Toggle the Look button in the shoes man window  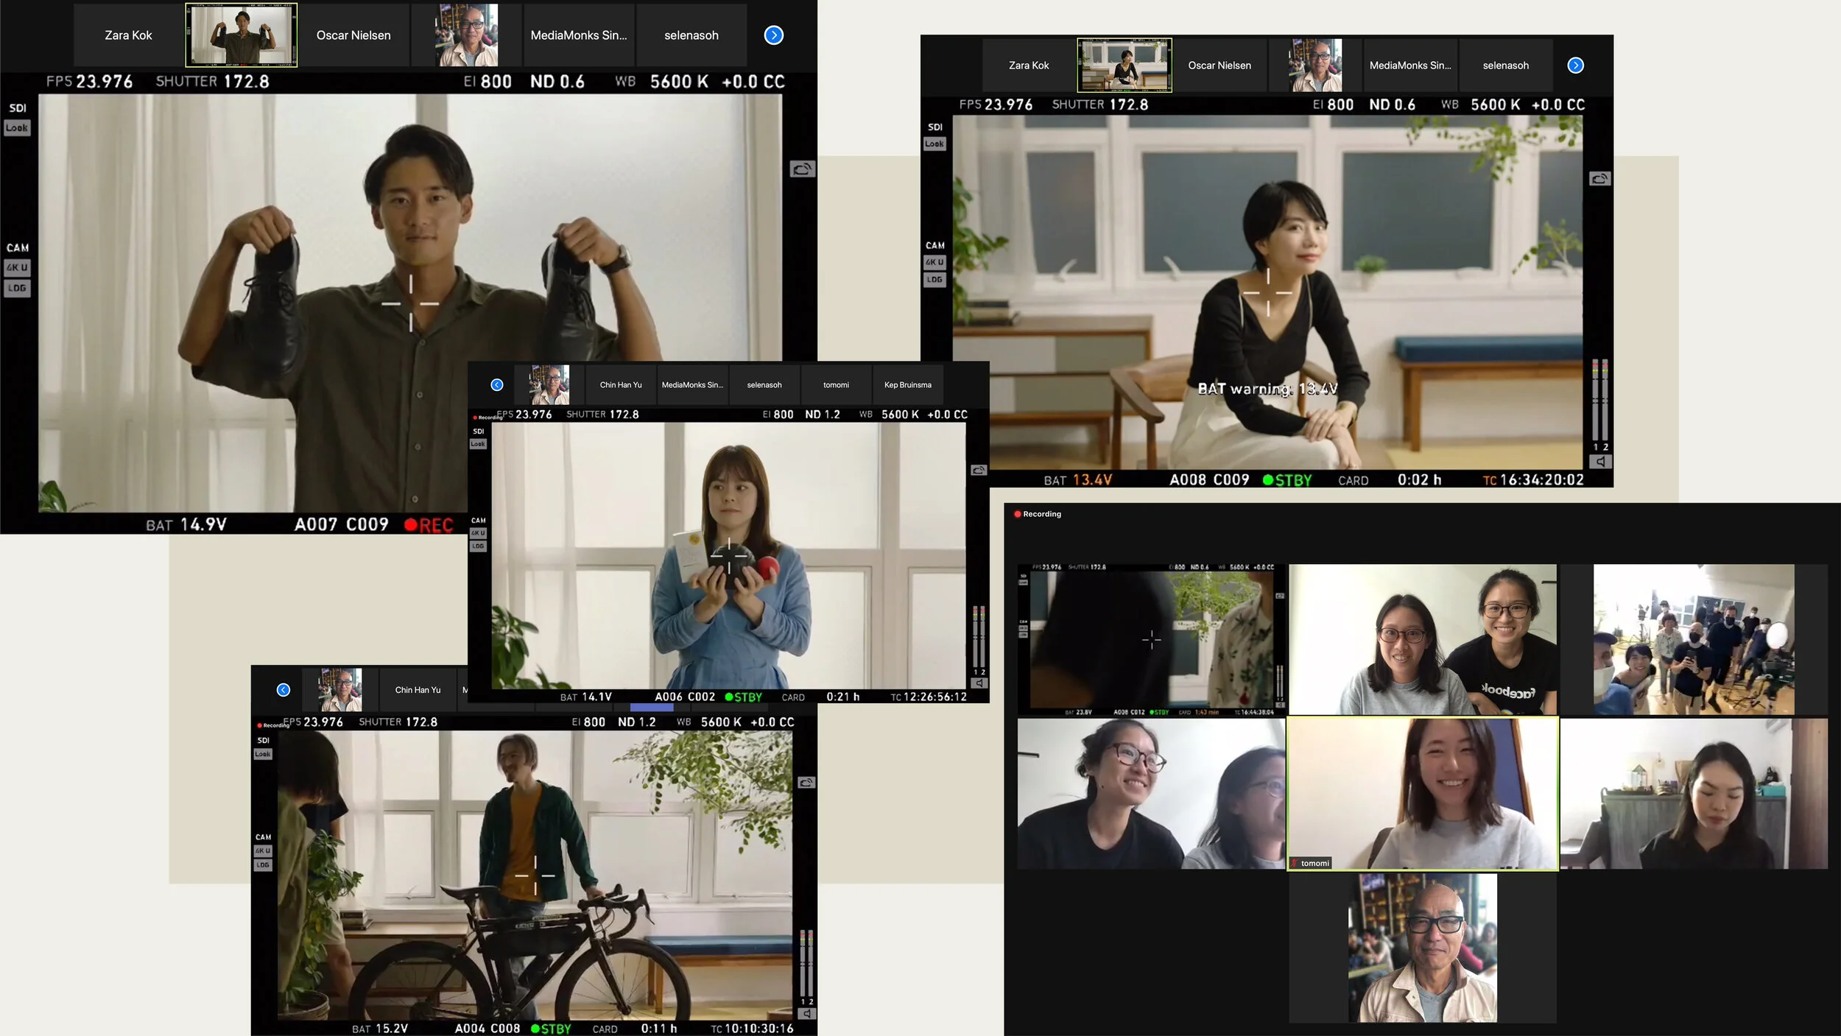(x=17, y=128)
